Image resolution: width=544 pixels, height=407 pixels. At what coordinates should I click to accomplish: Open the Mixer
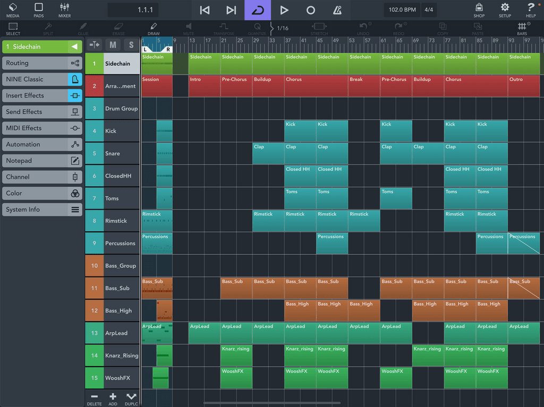click(x=64, y=10)
